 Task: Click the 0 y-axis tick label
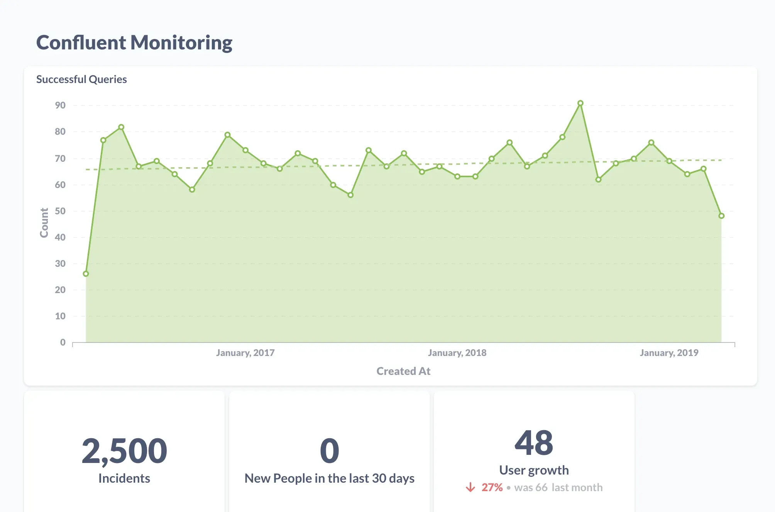pyautogui.click(x=63, y=342)
